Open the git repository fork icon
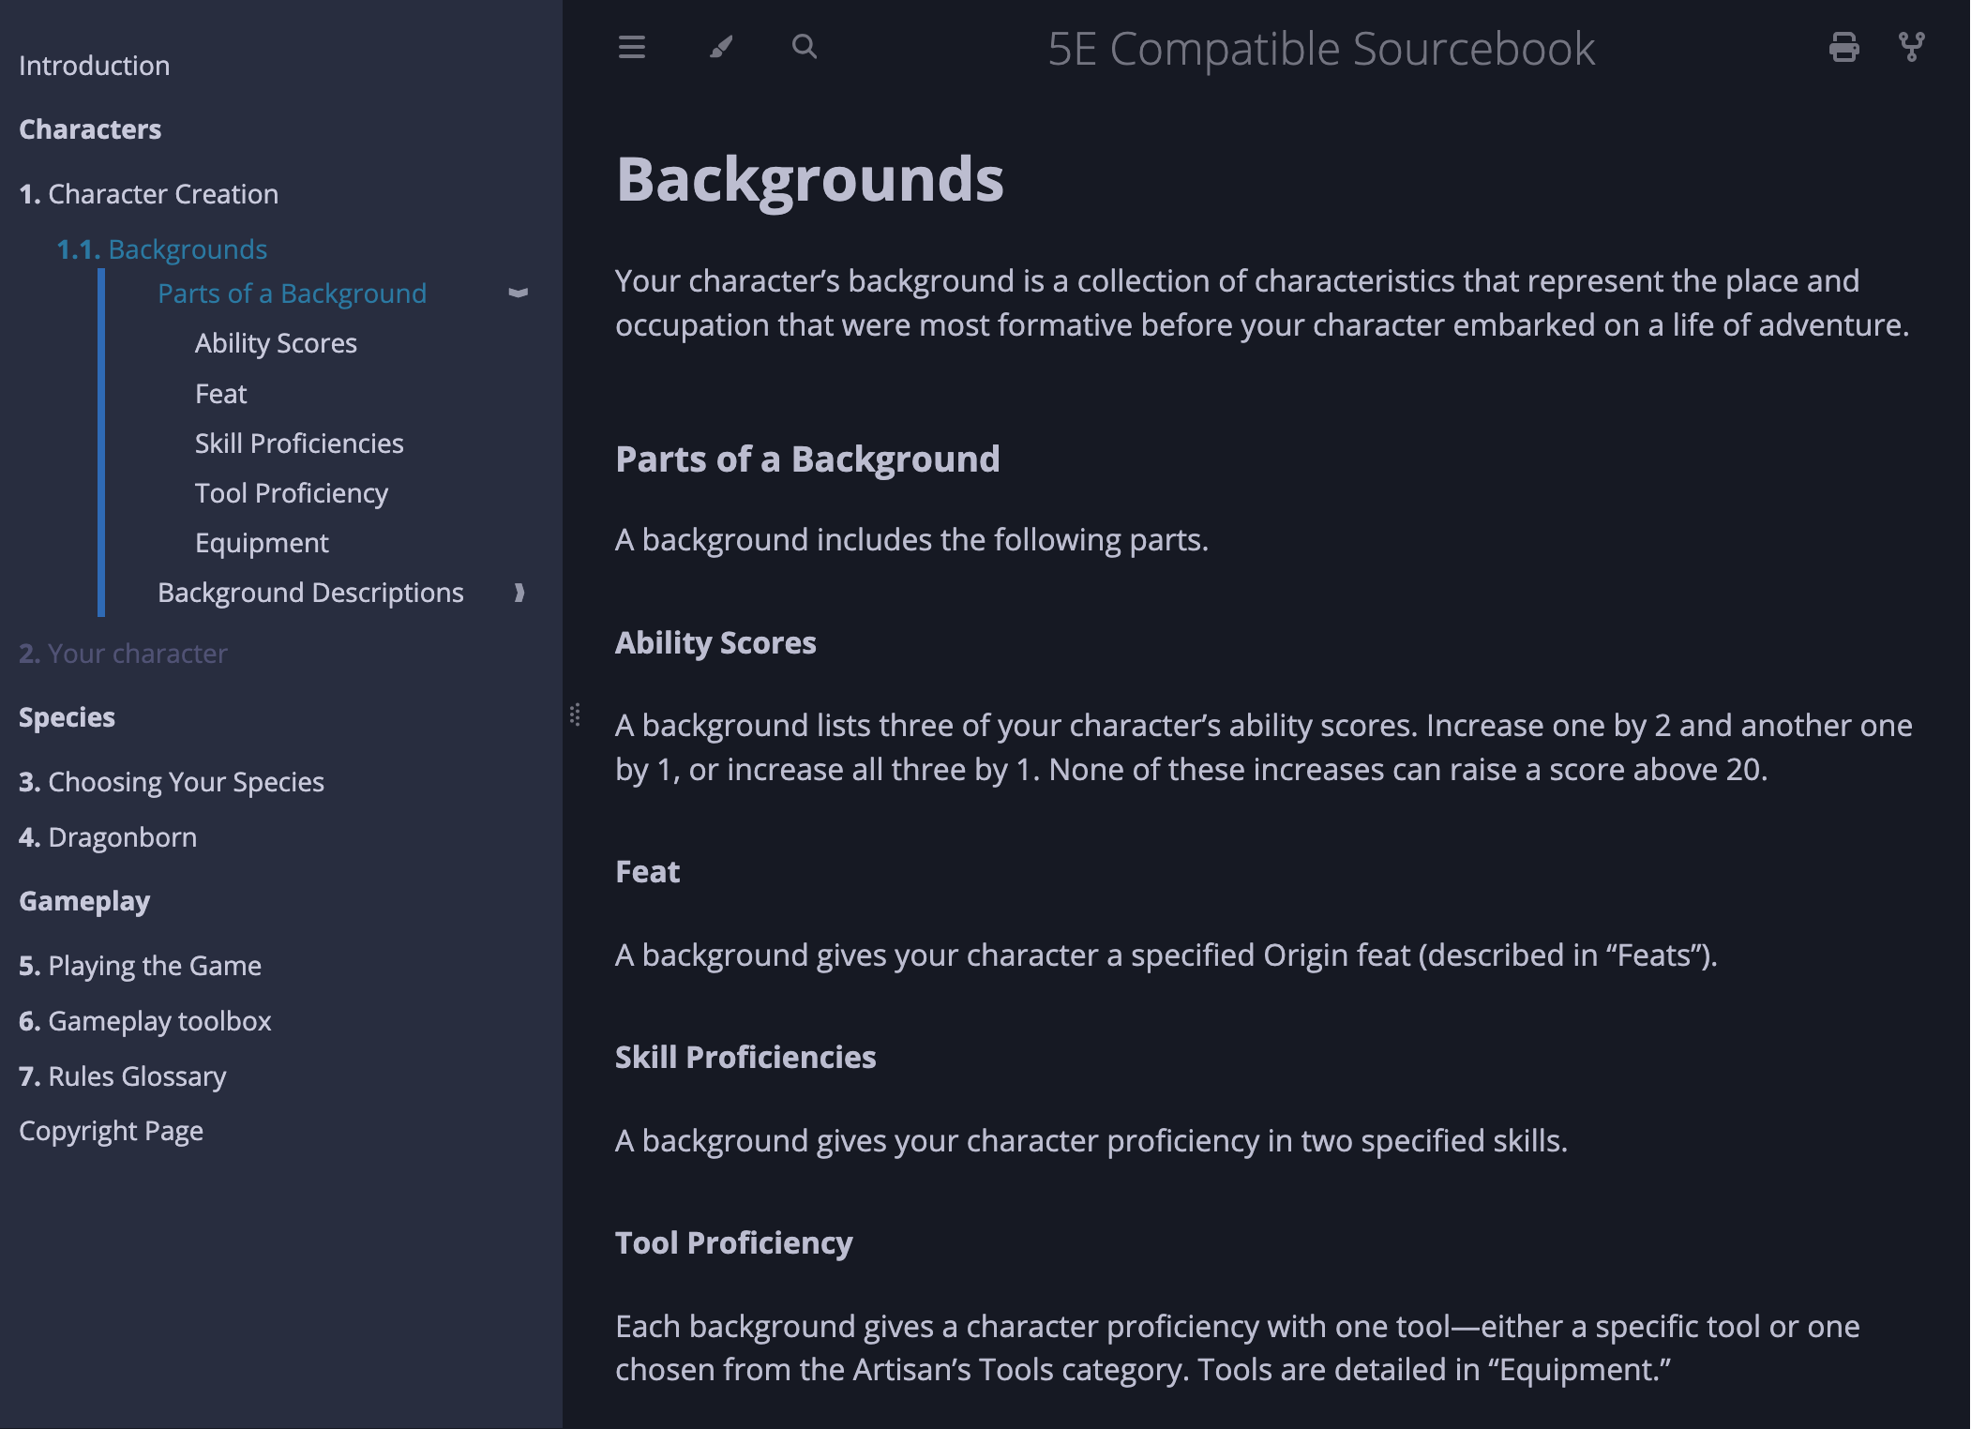 [x=1911, y=47]
